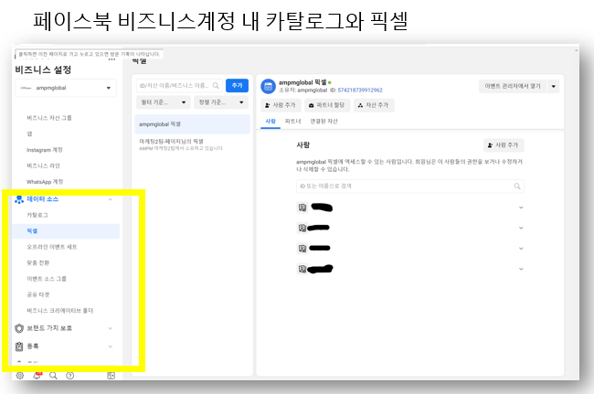Open the 정렬 기준 dropdown
The image size is (594, 394).
[x=221, y=102]
